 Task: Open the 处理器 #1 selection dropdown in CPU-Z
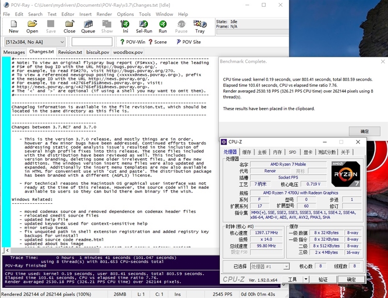[286, 266]
